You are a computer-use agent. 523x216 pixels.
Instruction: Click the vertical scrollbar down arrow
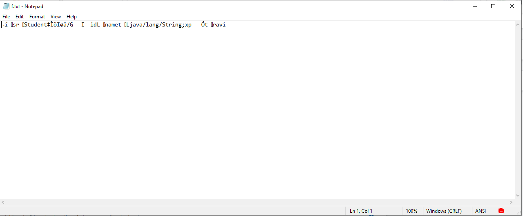pos(519,196)
